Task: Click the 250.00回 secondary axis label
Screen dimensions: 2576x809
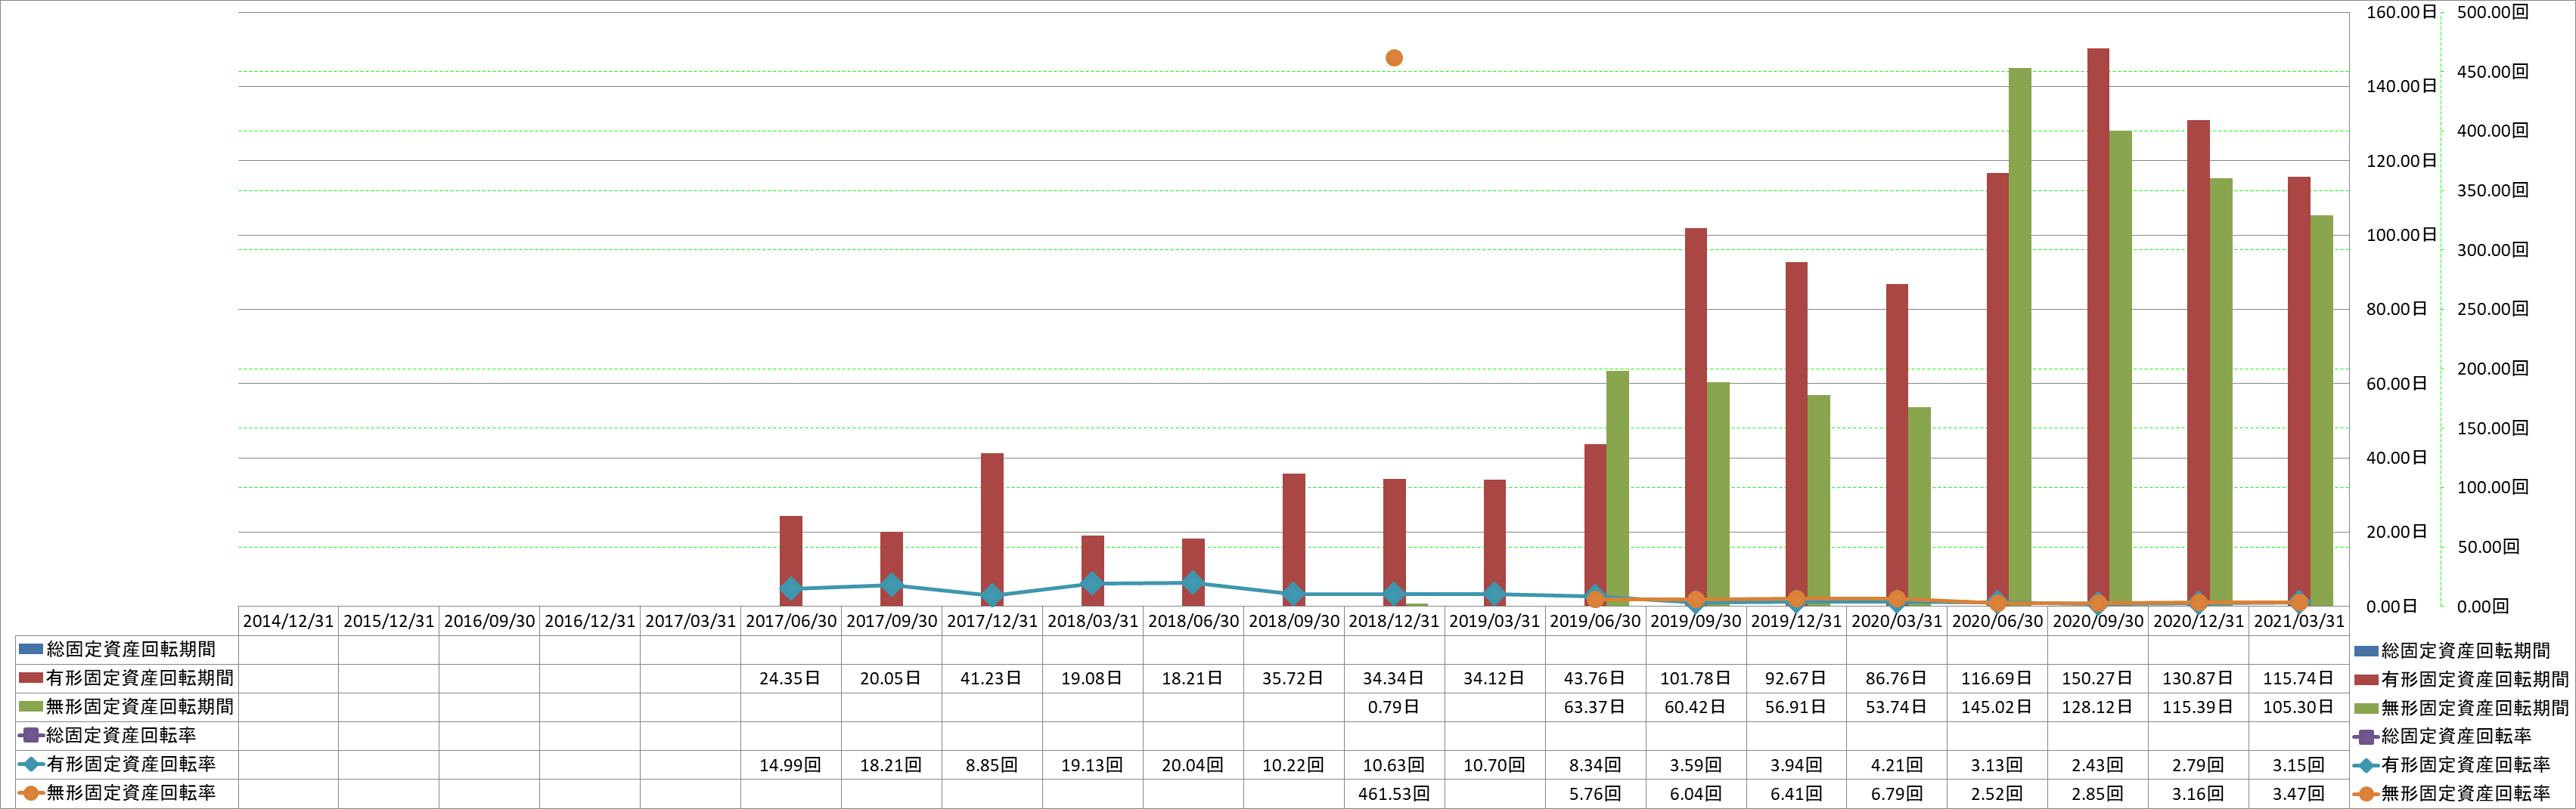Action: coord(2493,310)
